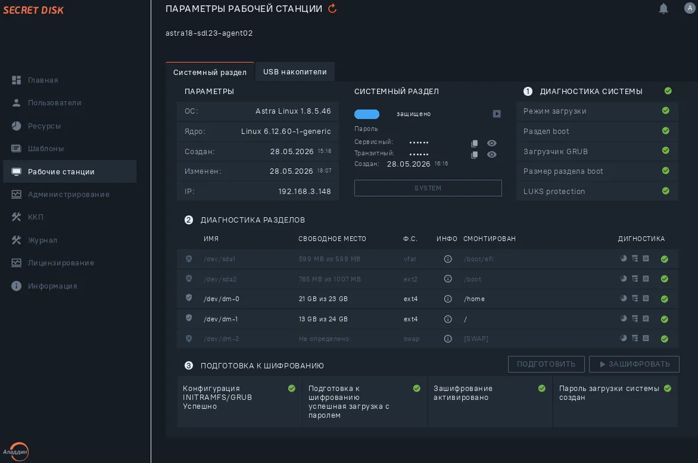The image size is (698, 463).
Task: Open the ККП section
Action: point(27,217)
